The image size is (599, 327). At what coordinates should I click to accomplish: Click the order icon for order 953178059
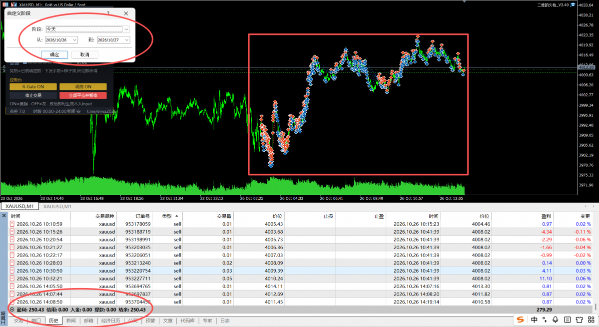point(12,224)
